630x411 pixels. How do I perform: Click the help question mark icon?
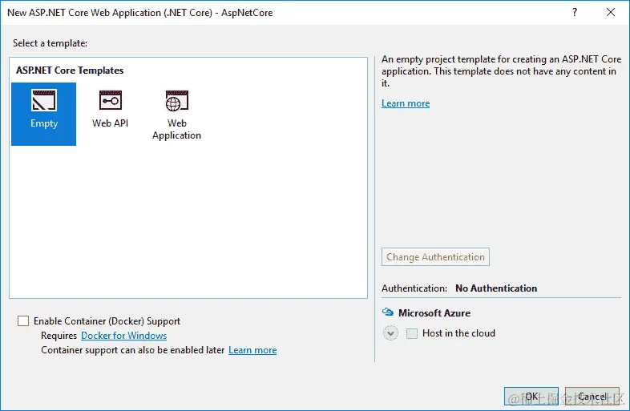tap(575, 12)
